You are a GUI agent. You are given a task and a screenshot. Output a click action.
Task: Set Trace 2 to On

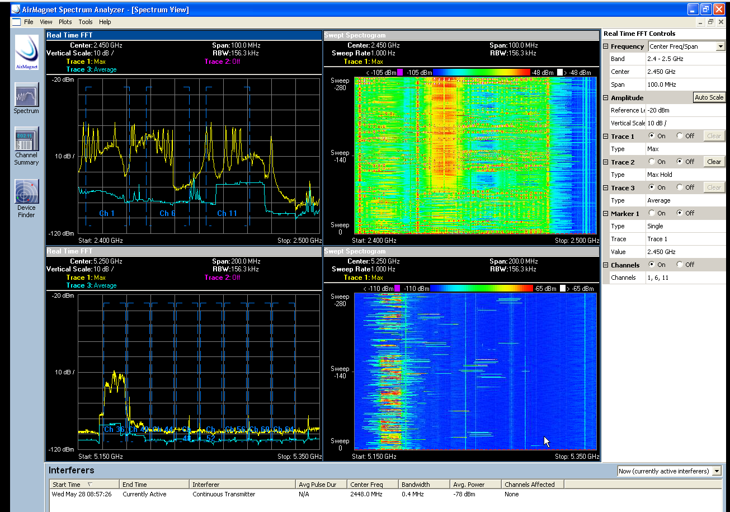click(651, 162)
